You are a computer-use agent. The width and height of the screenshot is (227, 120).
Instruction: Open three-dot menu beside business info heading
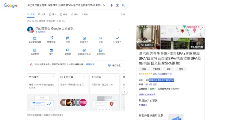click(x=119, y=30)
